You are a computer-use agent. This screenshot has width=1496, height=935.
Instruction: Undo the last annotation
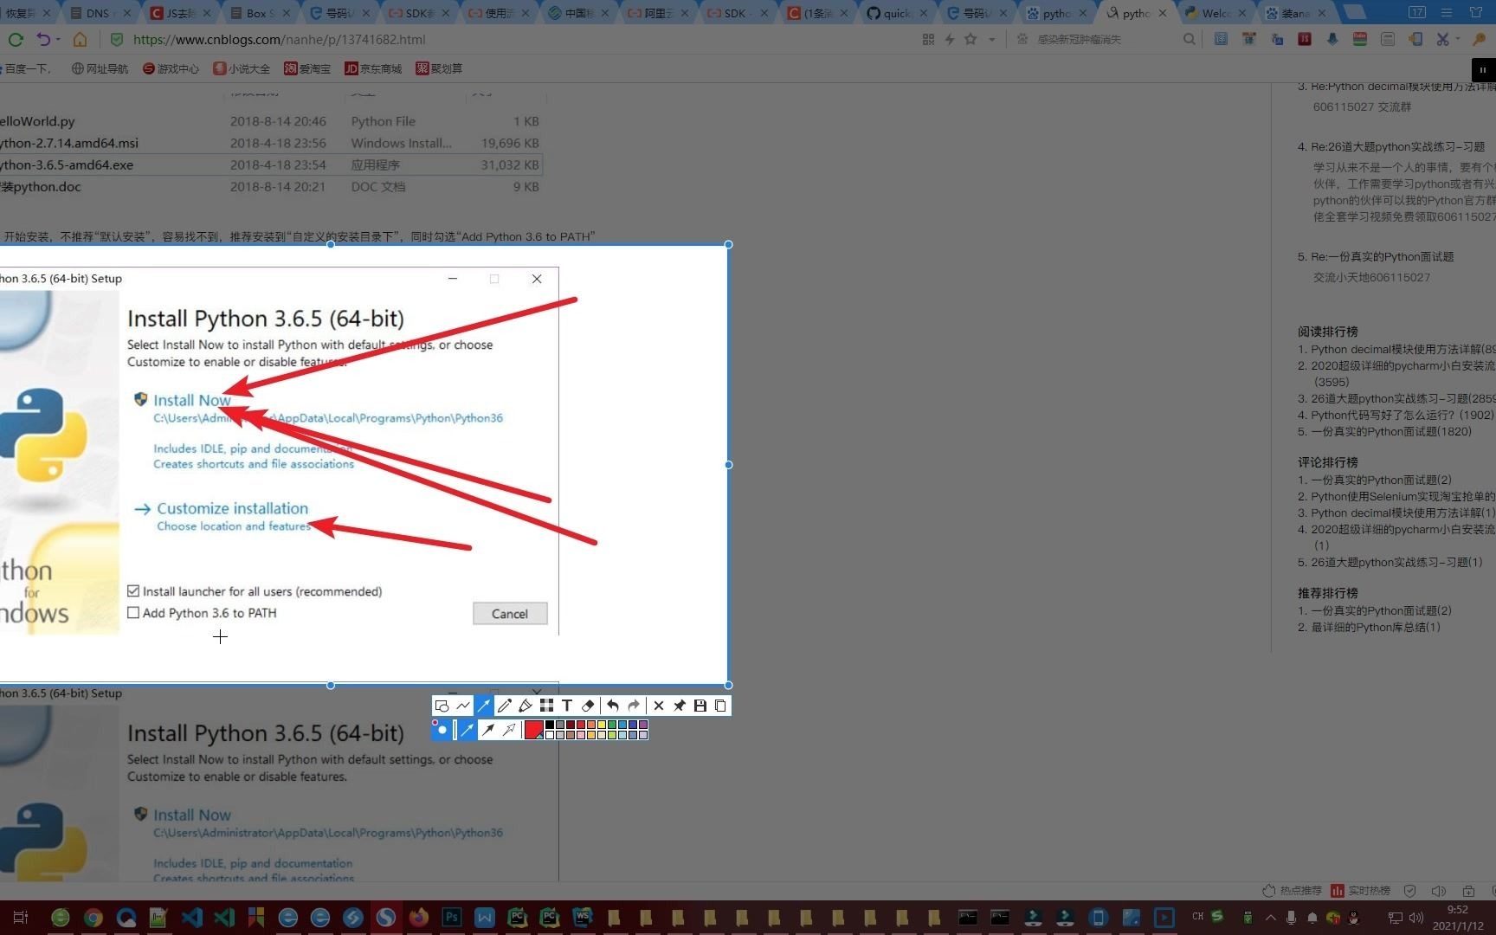613,706
